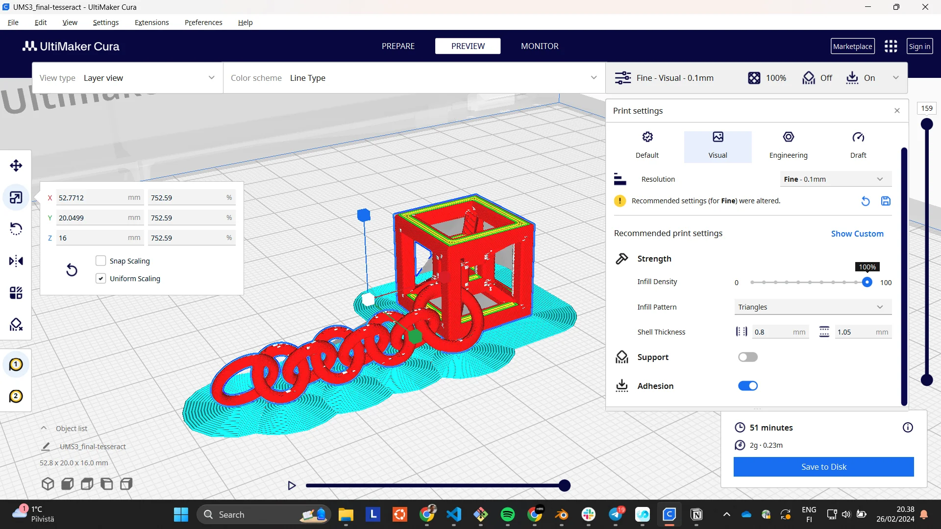This screenshot has height=529, width=941.
Task: Switch to the PREPARE stage tab
Action: [x=398, y=46]
